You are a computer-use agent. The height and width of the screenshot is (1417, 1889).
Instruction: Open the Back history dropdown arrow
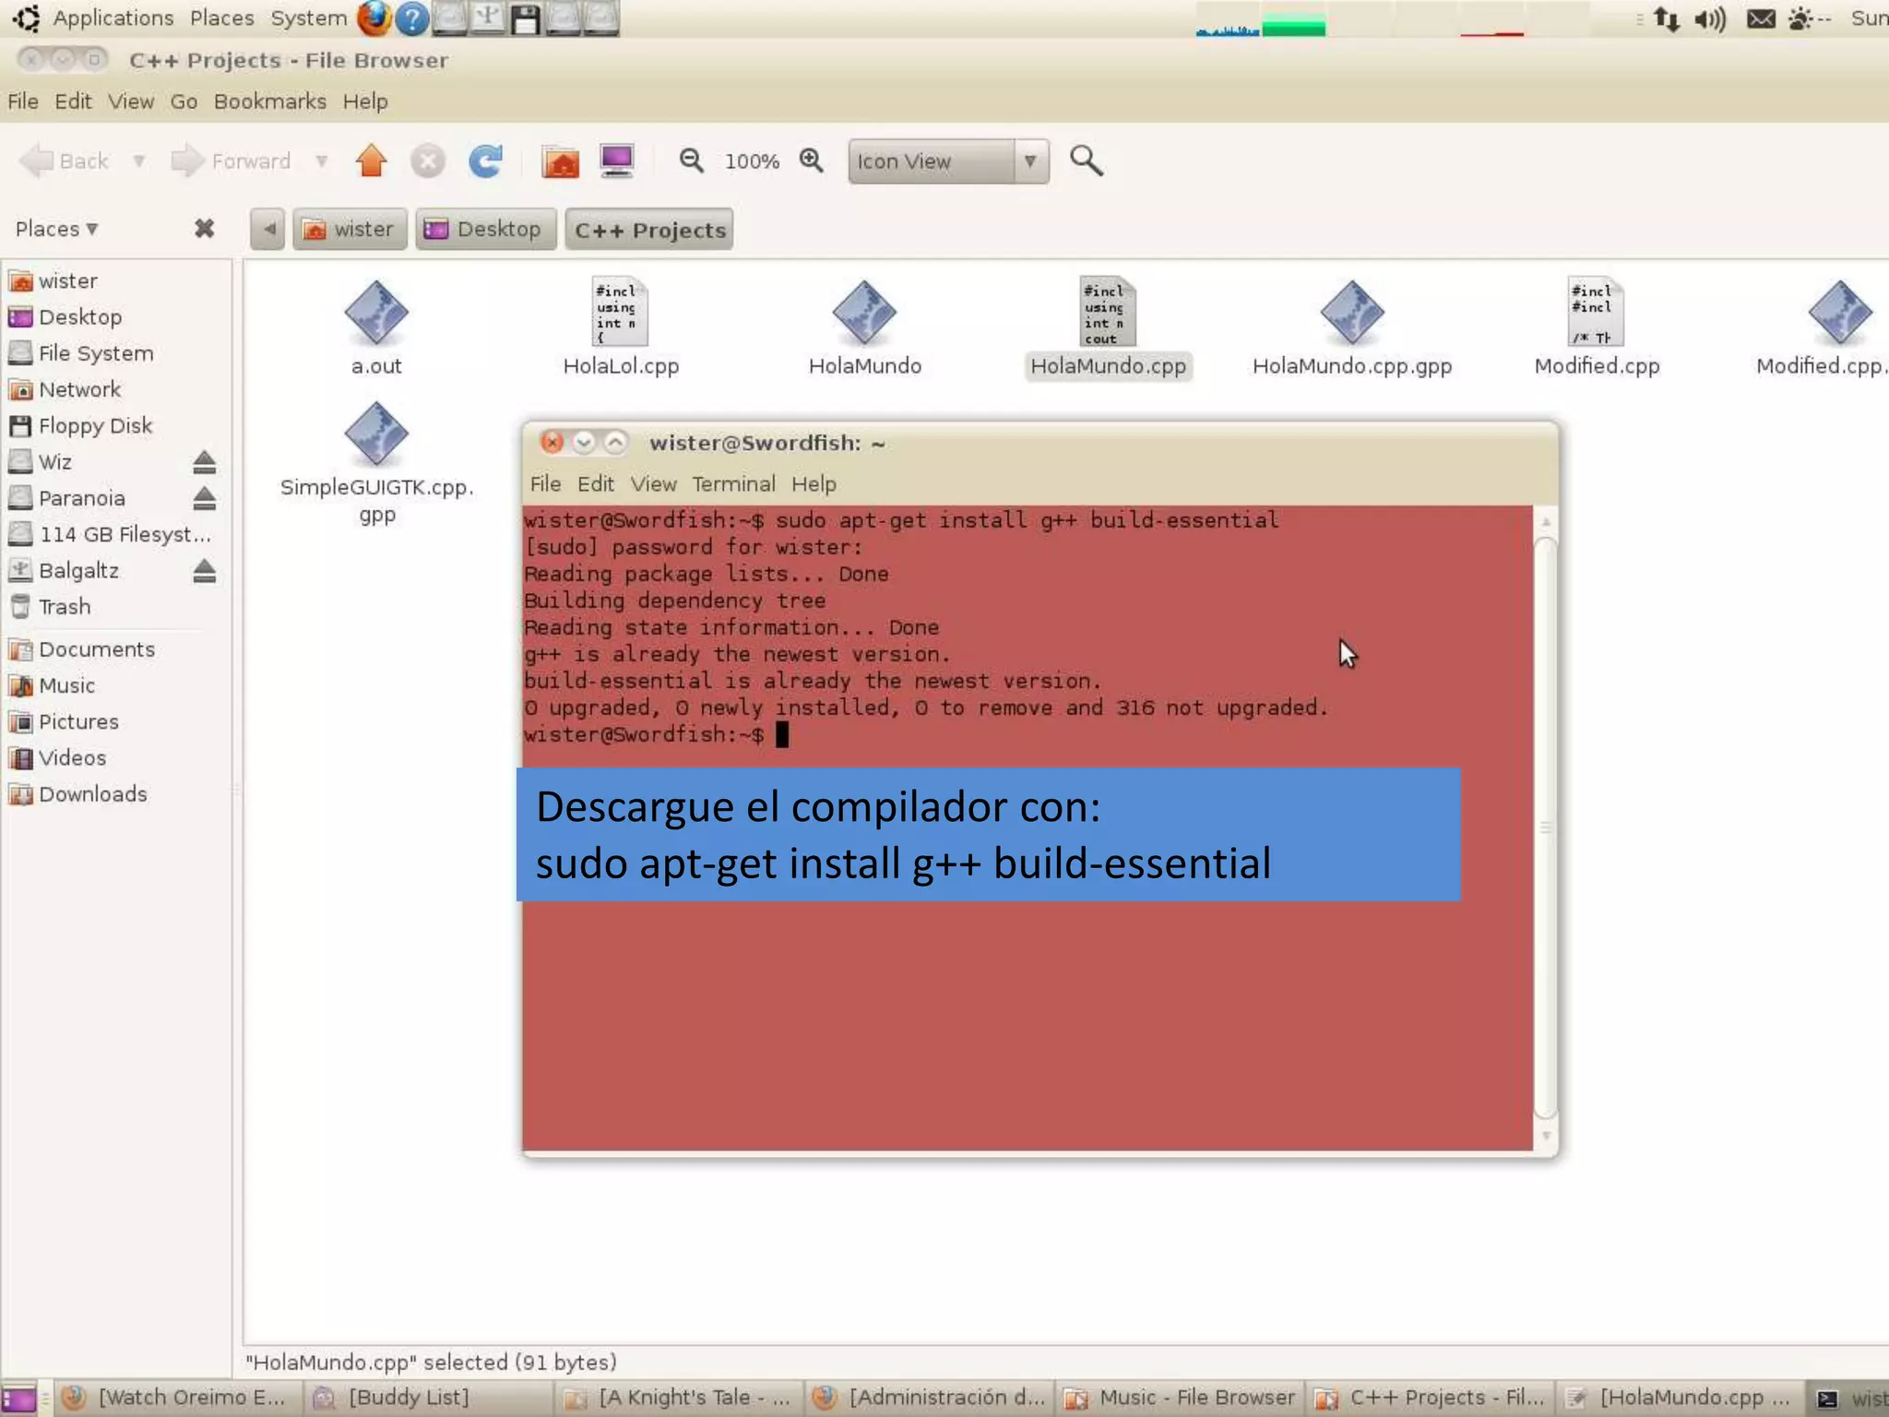click(x=139, y=161)
